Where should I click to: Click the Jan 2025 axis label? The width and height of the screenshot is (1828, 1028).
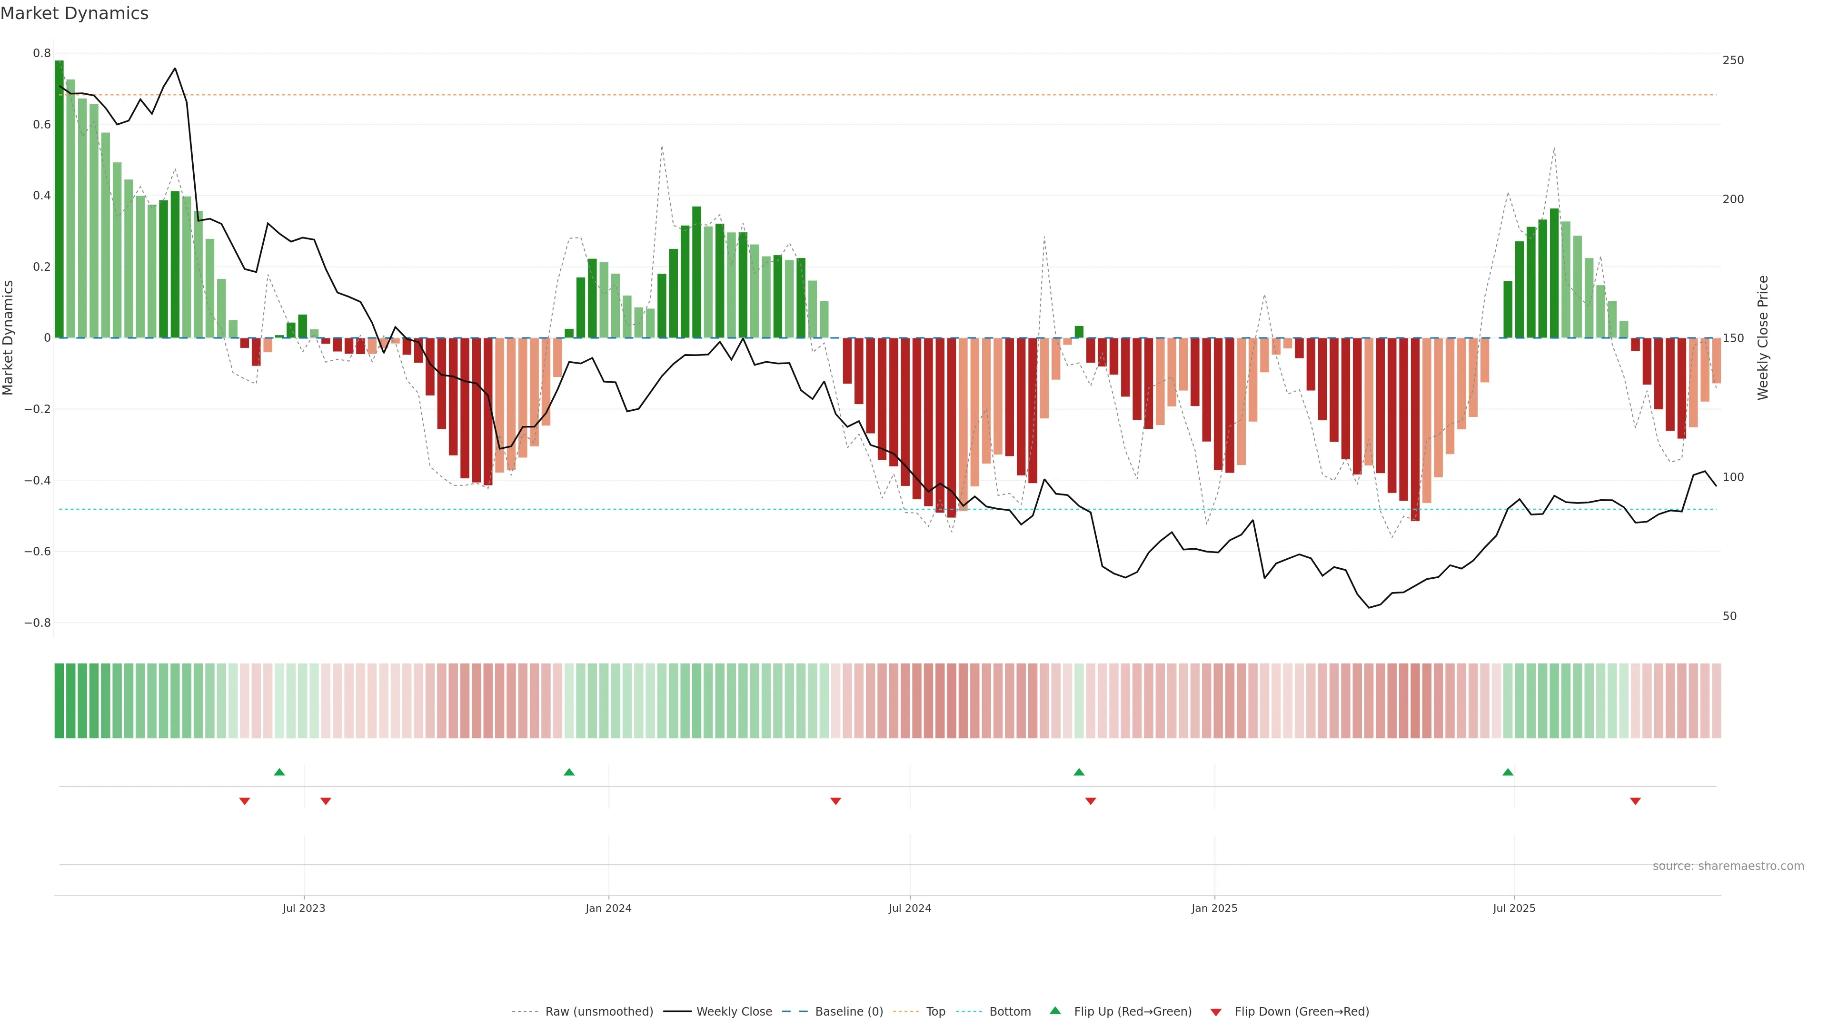coord(1214,908)
